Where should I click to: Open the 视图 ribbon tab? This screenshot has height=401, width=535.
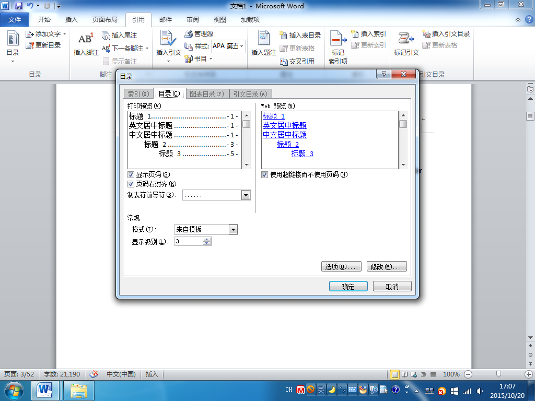(220, 20)
